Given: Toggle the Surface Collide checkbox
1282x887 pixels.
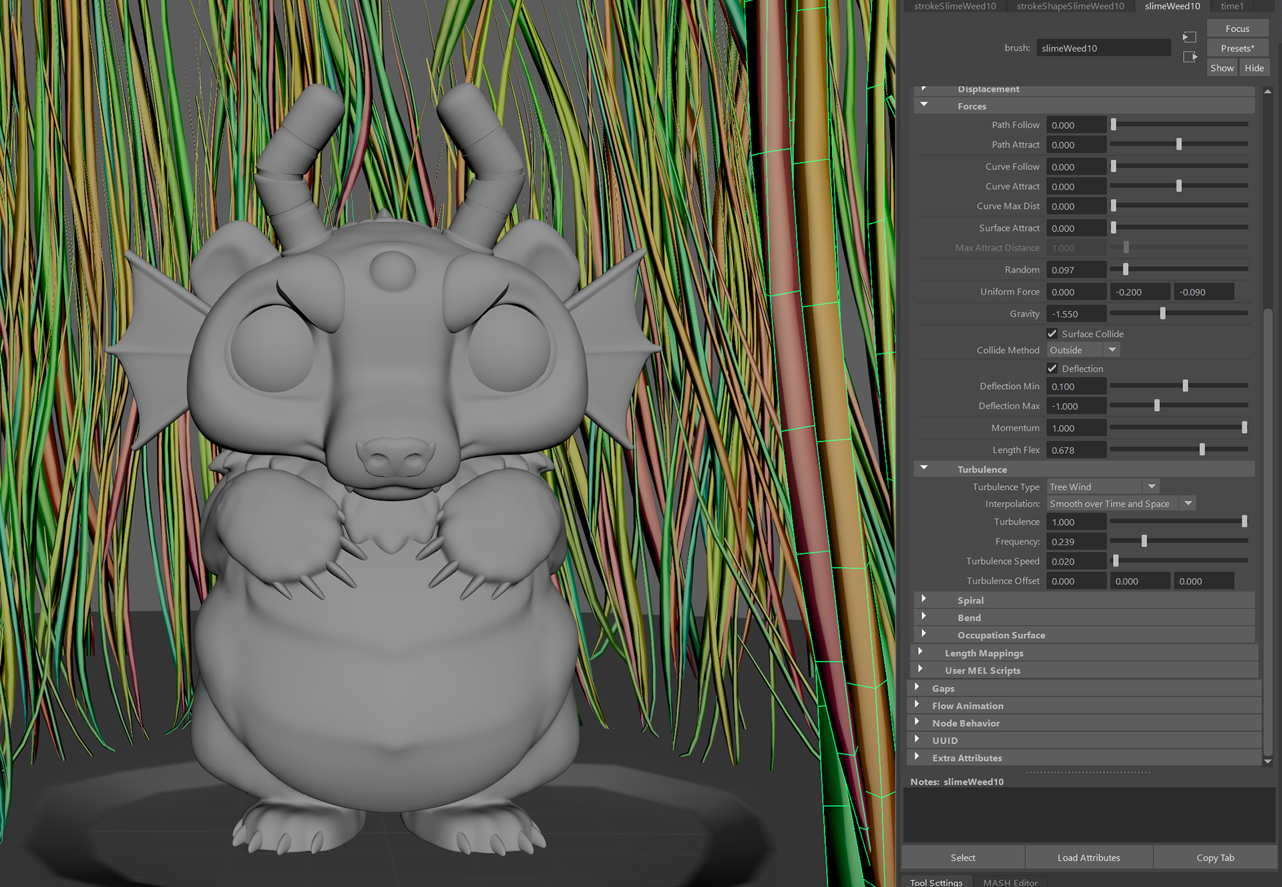Looking at the screenshot, I should [1052, 334].
